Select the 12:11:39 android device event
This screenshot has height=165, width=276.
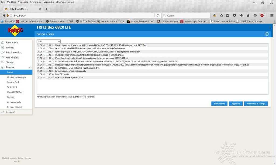coord(153,45)
